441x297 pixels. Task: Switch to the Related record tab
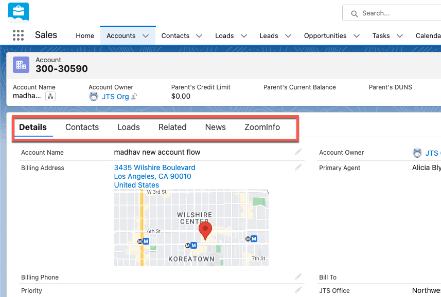(172, 127)
